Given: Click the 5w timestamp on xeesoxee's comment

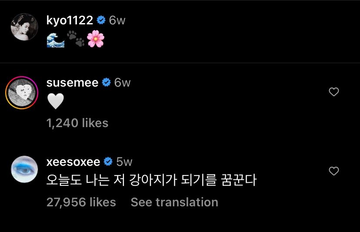Looking at the screenshot, I should tap(124, 162).
